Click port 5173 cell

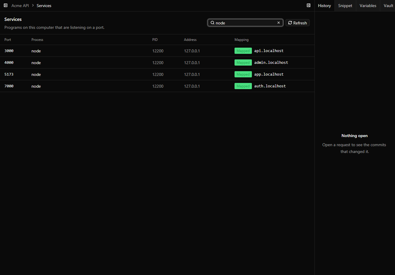click(x=9, y=74)
